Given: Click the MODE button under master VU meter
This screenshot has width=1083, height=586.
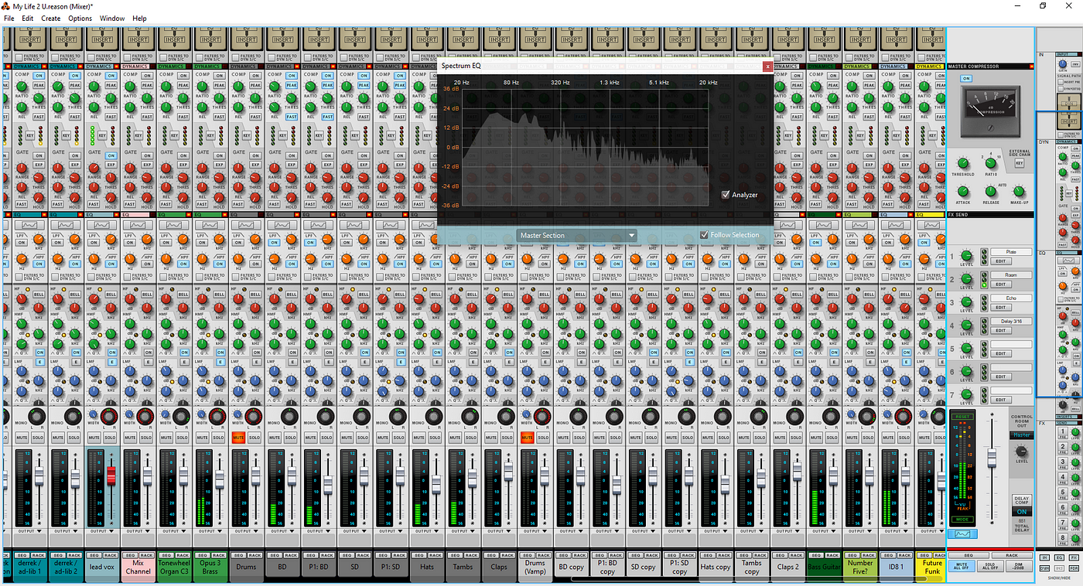Looking at the screenshot, I should point(963,520).
